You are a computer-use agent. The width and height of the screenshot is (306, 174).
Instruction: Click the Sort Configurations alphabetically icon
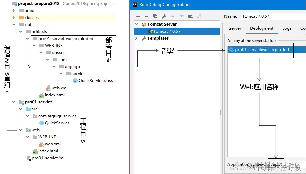pyautogui.click(x=199, y=16)
